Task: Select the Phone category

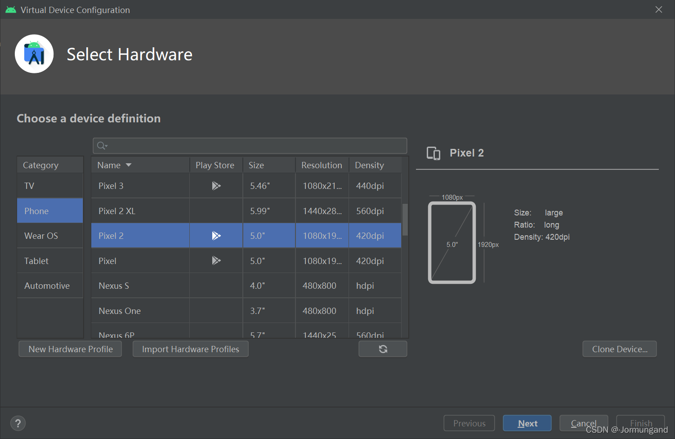Action: pos(50,211)
